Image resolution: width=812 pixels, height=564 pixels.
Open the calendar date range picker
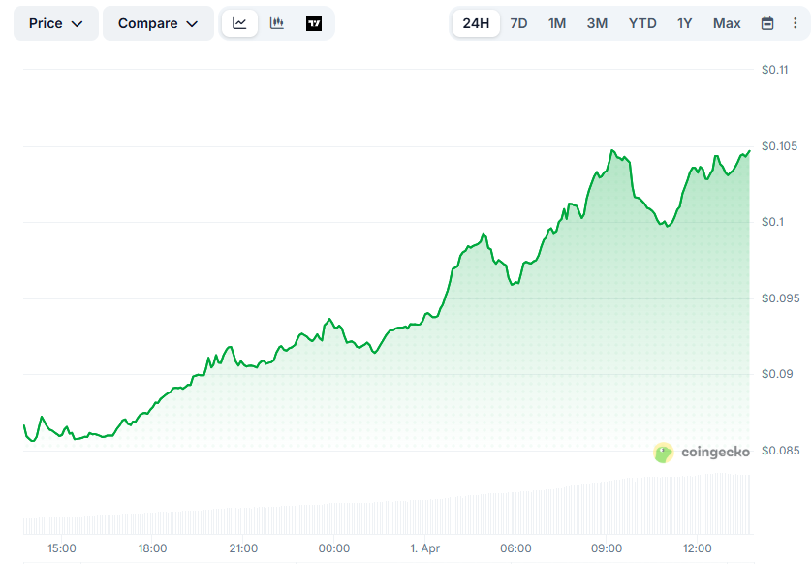(x=769, y=22)
